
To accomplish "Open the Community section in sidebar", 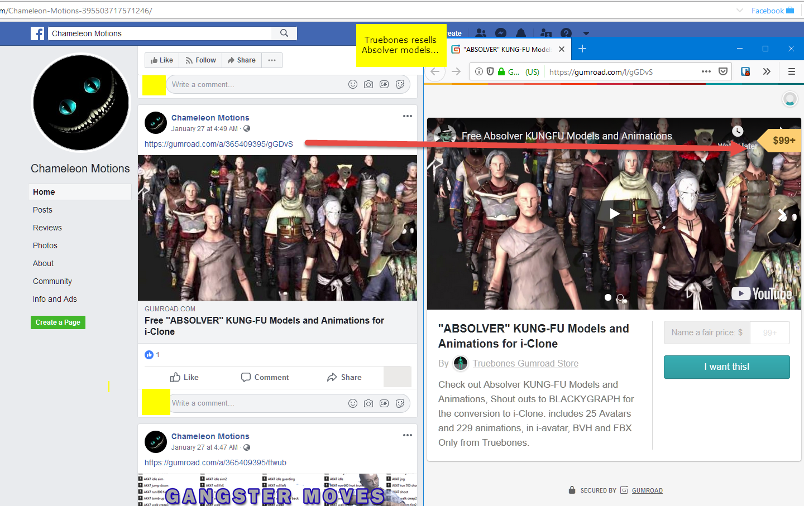I will 52,281.
